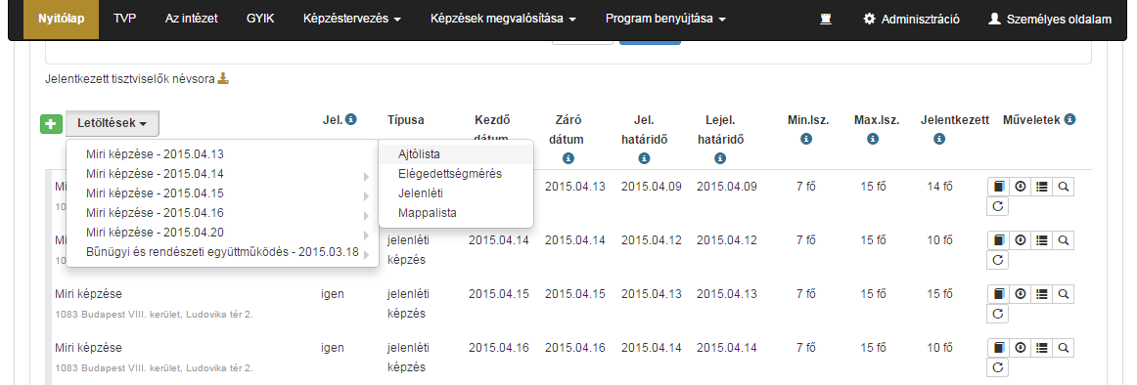The image size is (1137, 385).
Task: Expand submenu Miri képzése - 2015.04.15
Action: [222, 193]
